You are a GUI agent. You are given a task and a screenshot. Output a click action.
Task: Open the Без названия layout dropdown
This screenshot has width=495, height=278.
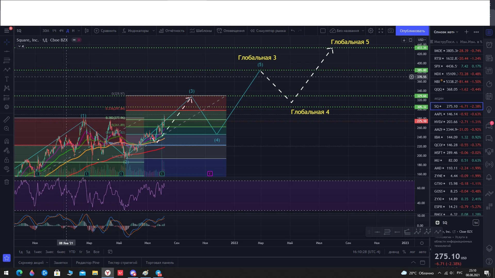pyautogui.click(x=347, y=31)
